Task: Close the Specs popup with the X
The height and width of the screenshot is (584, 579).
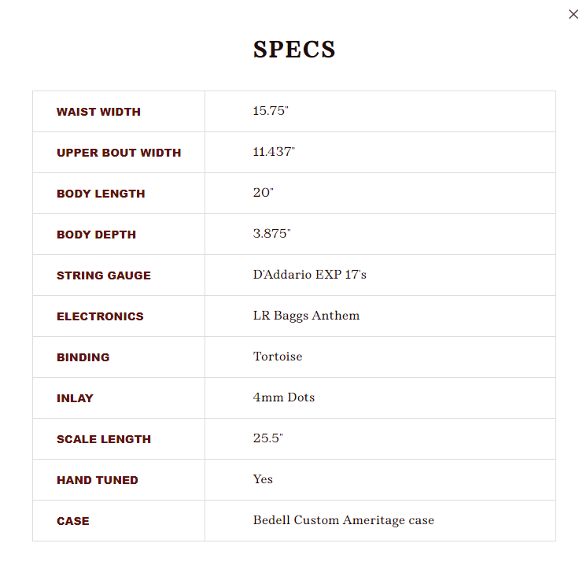Action: [x=573, y=14]
